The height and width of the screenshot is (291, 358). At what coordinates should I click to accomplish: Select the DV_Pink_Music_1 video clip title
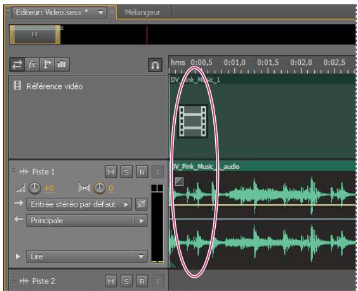pyautogui.click(x=196, y=80)
